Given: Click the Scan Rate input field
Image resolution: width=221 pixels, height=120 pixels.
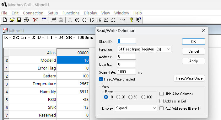Looking at the screenshot, I should click(127, 72).
